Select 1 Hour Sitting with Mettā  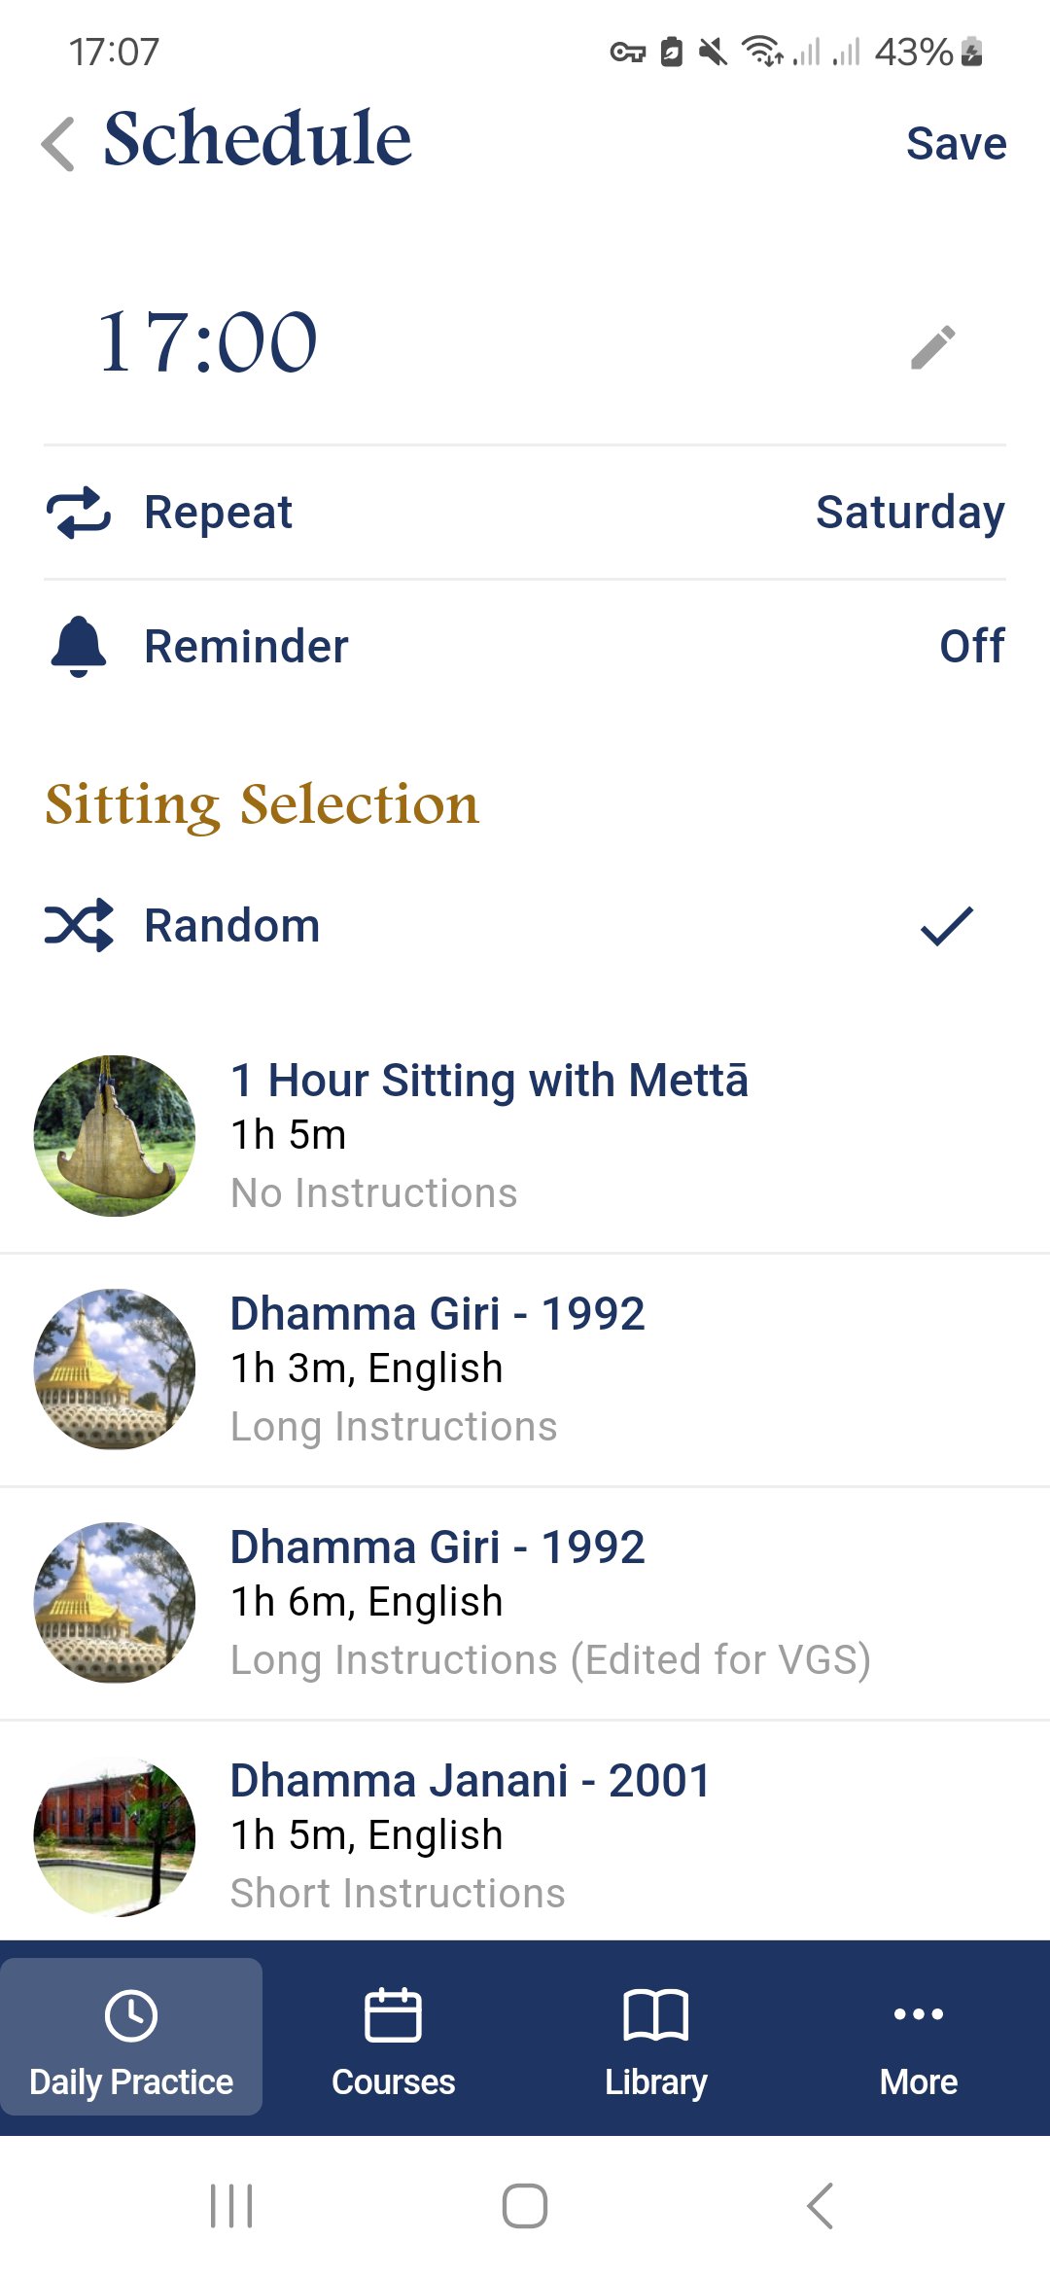click(x=525, y=1136)
